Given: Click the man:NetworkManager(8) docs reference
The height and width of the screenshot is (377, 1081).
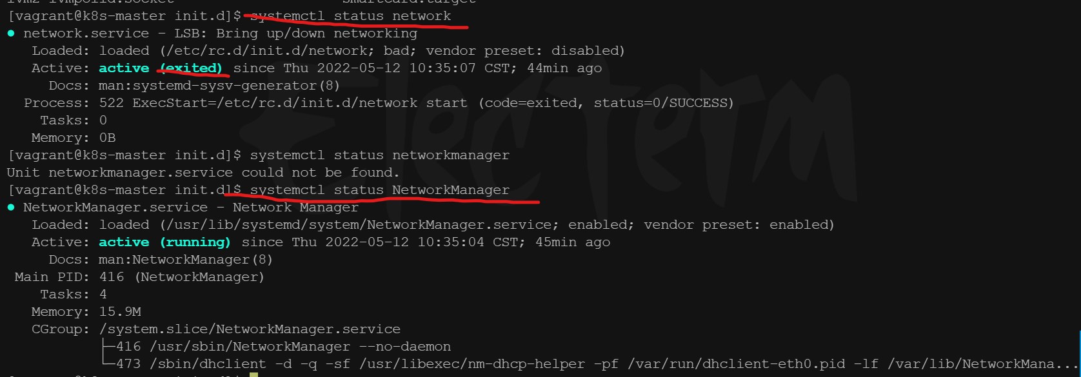Looking at the screenshot, I should click(x=186, y=259).
